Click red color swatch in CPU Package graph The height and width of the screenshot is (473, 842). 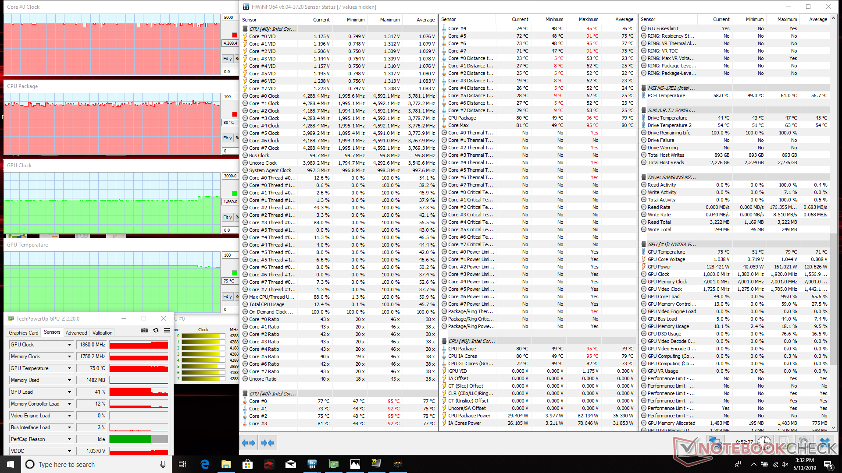tap(234, 114)
